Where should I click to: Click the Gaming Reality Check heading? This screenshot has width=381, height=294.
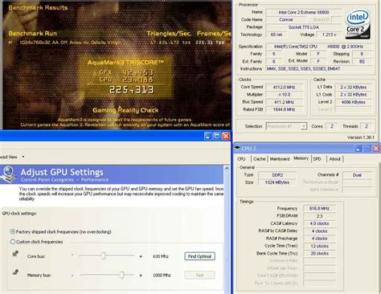pos(125,110)
